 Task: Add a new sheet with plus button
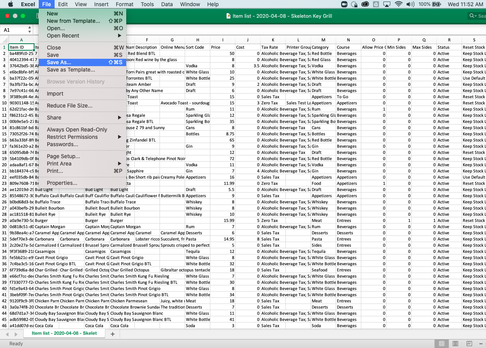pos(113,334)
